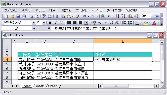Open Excel Help question mark icon
The height and width of the screenshot is (95, 167).
[x=157, y=16]
